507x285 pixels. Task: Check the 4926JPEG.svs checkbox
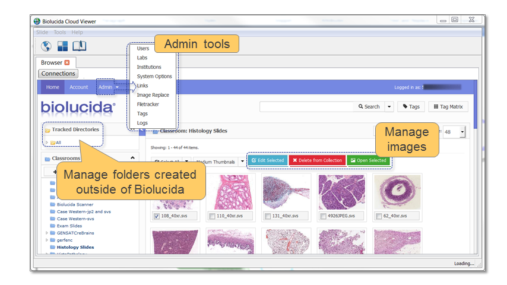tap(323, 216)
